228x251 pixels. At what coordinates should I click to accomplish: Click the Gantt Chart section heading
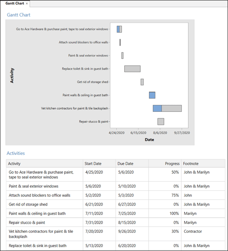pyautogui.click(x=19, y=15)
